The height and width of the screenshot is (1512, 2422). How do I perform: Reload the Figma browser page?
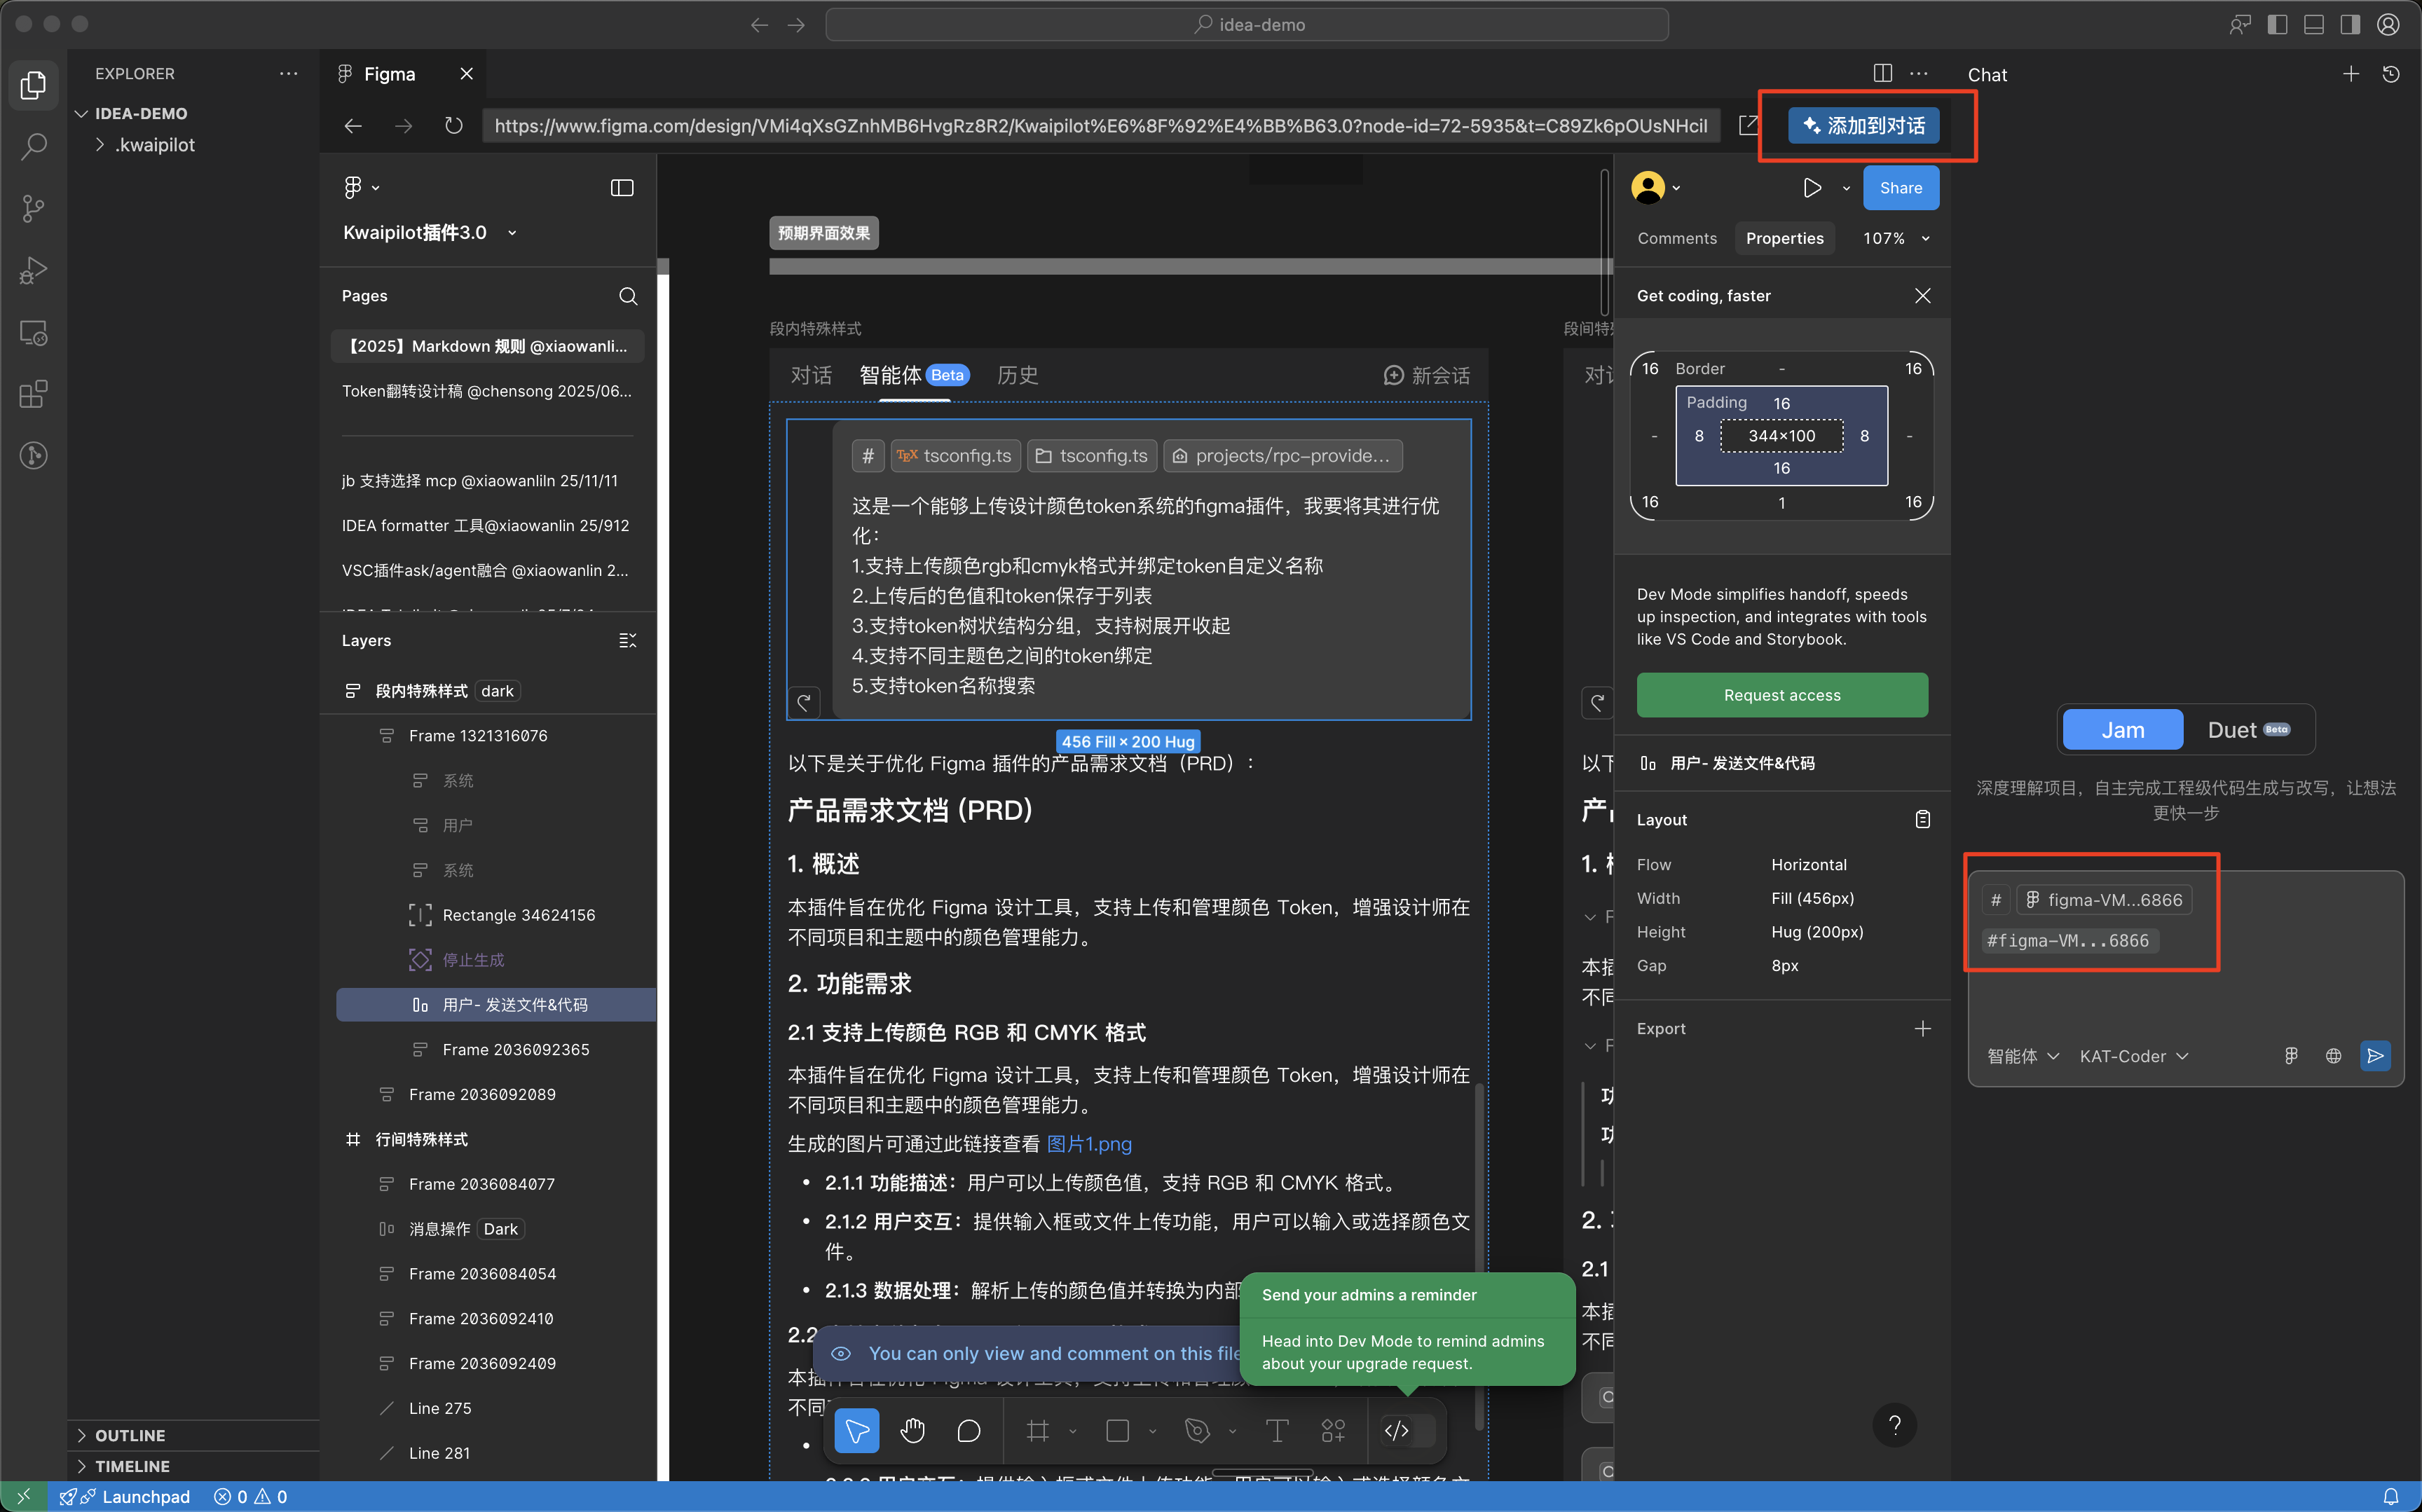pos(454,126)
